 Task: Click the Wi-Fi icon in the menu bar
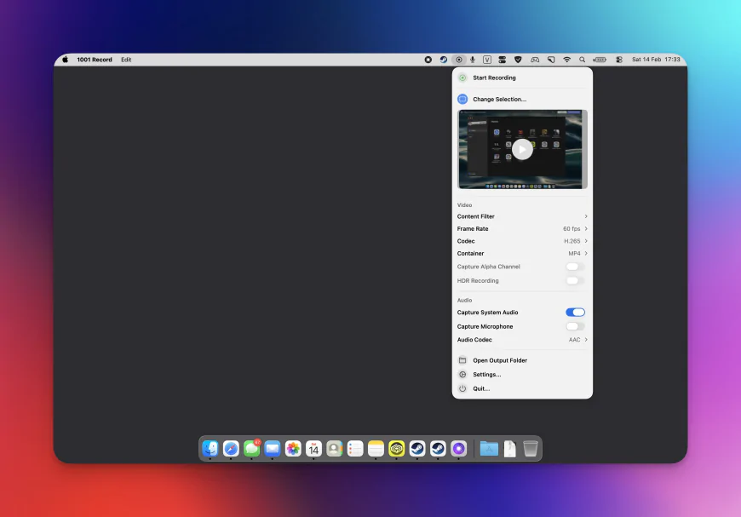point(567,60)
